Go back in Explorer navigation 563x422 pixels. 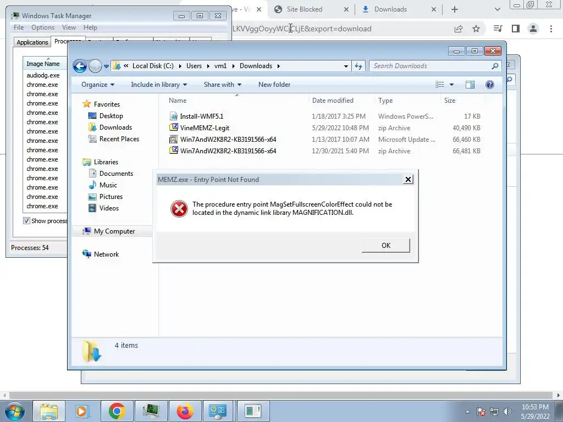click(80, 66)
